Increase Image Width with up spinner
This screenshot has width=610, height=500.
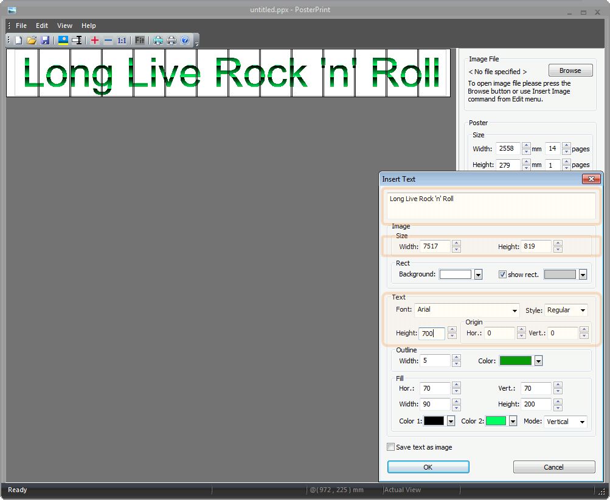[x=456, y=243]
